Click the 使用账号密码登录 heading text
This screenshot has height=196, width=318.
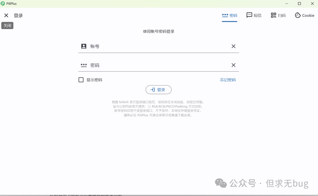158,31
